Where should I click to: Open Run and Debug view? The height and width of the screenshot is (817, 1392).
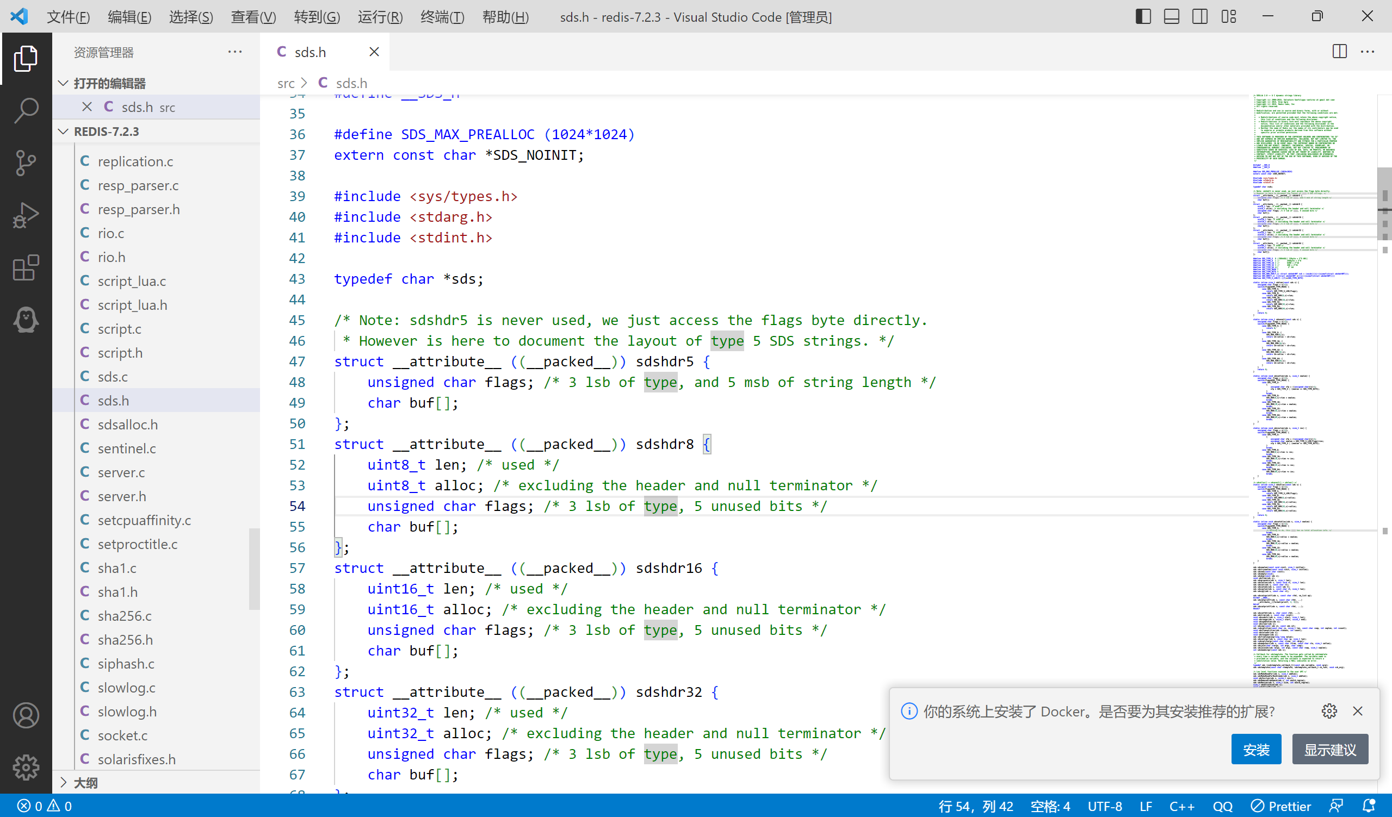point(26,215)
